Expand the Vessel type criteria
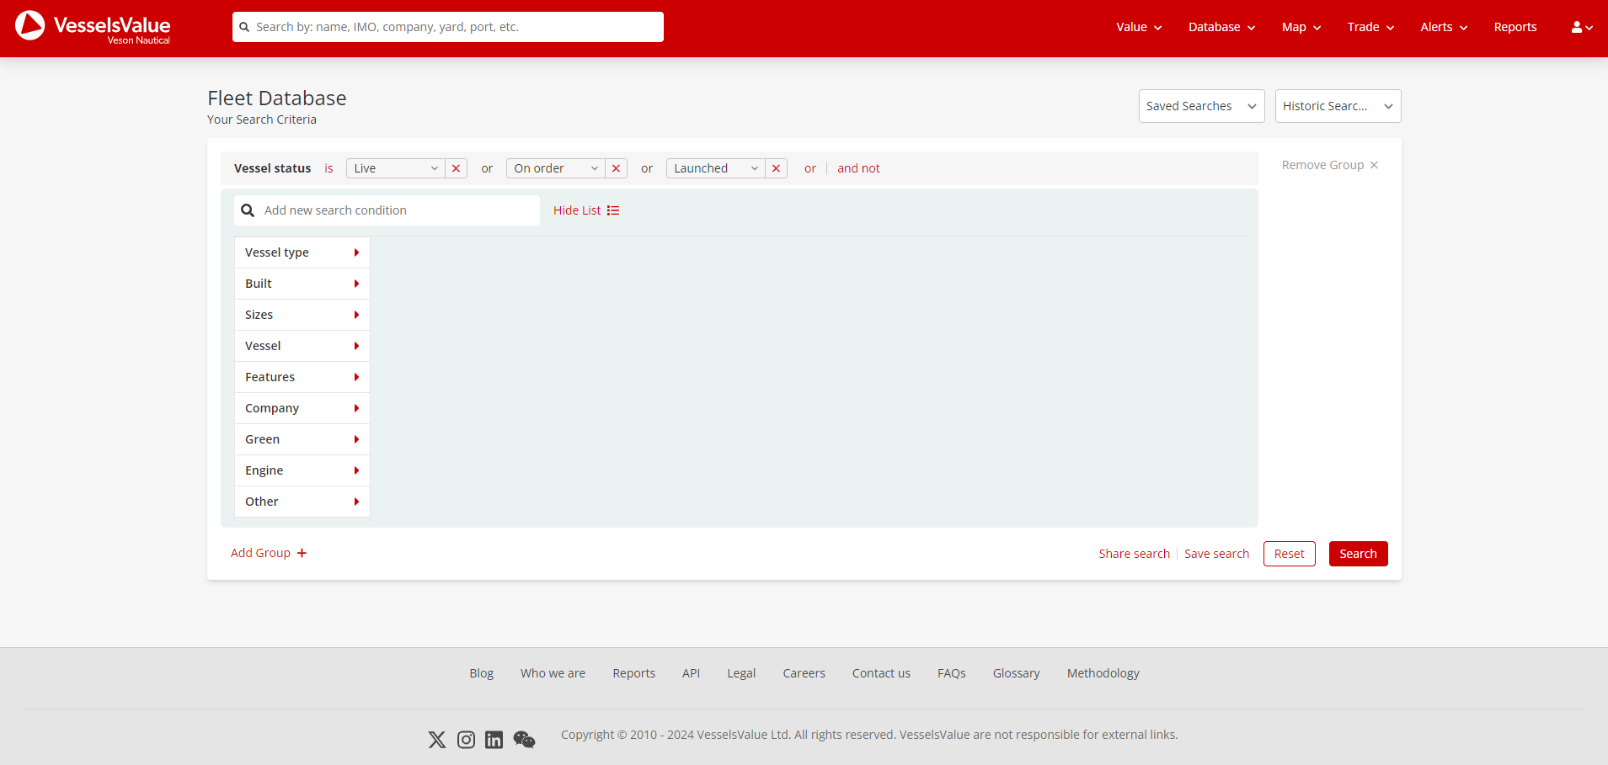The height and width of the screenshot is (765, 1608). [302, 252]
